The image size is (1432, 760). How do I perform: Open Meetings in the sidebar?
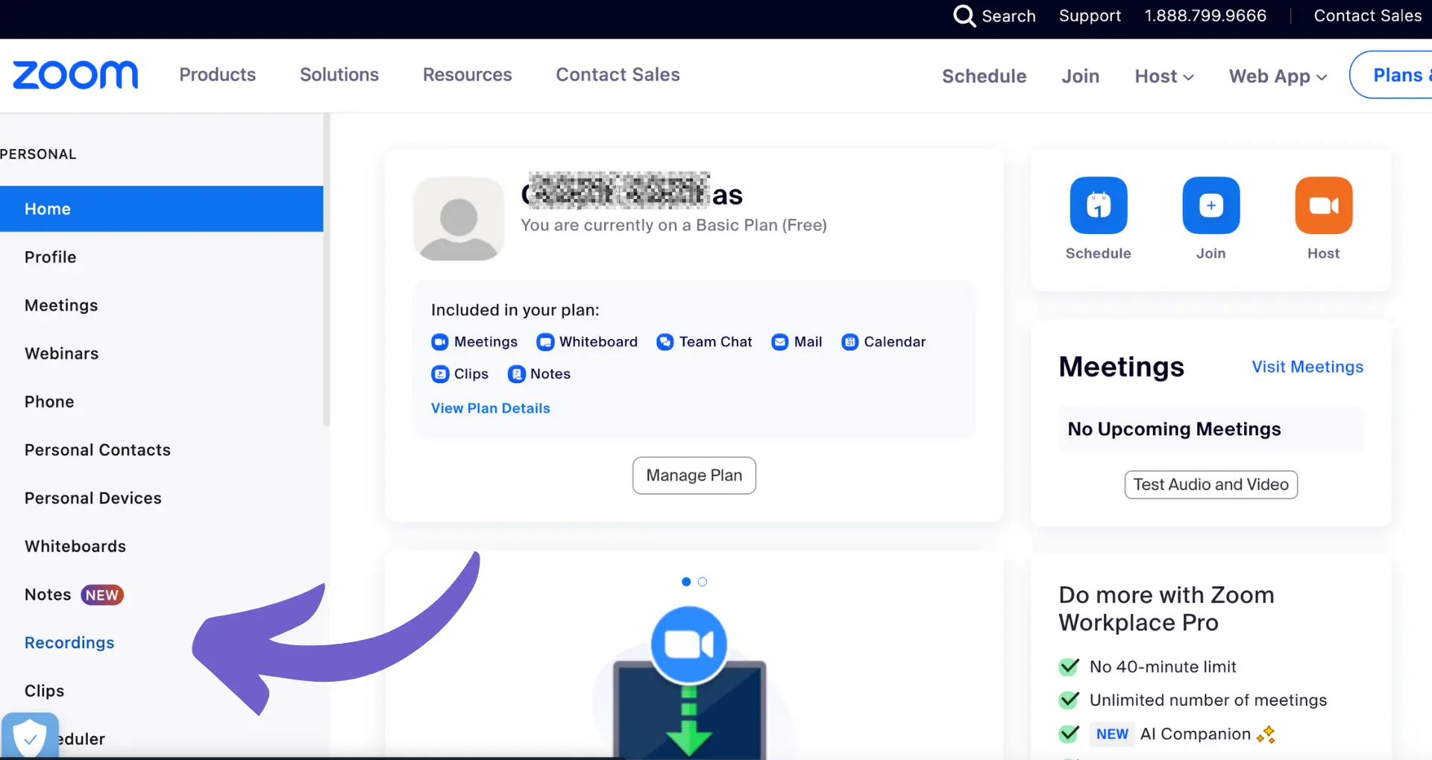61,305
